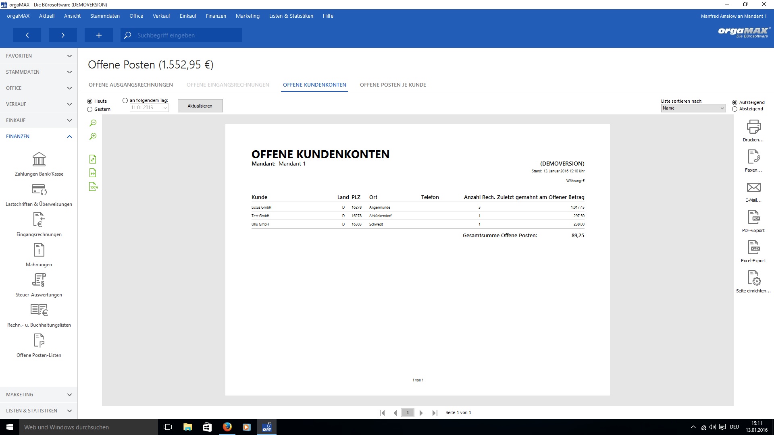Expand the MARKETING sidebar section
Viewport: 774px width, 435px height.
tap(39, 395)
